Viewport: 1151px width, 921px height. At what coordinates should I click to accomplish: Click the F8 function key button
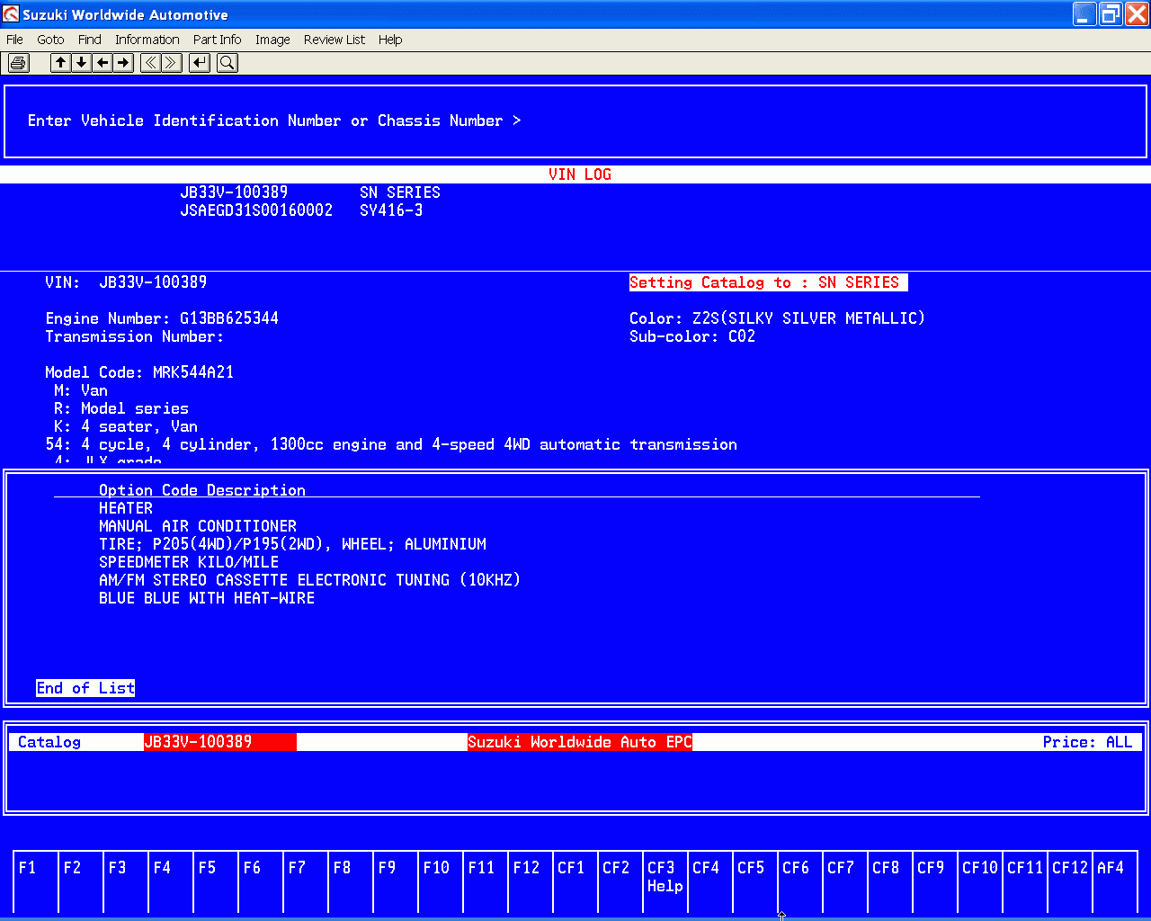pyautogui.click(x=351, y=881)
